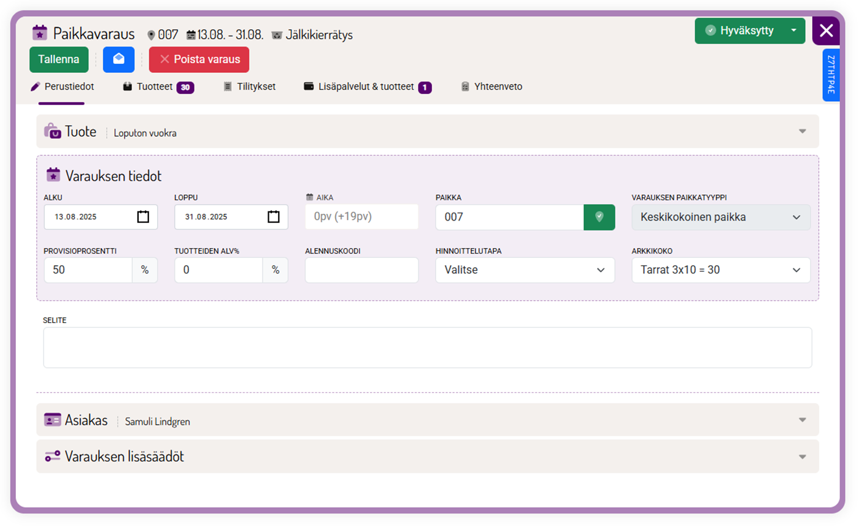Open the Hyväksytty status dropdown arrow
Image resolution: width=859 pixels, height=530 pixels.
793,31
